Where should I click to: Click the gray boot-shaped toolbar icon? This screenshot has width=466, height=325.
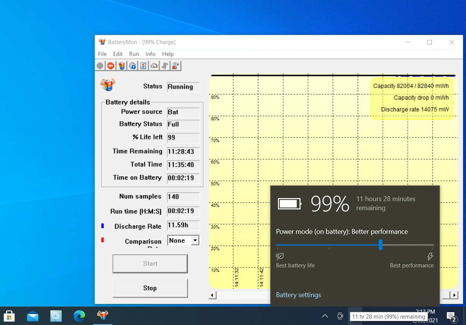pyautogui.click(x=165, y=66)
